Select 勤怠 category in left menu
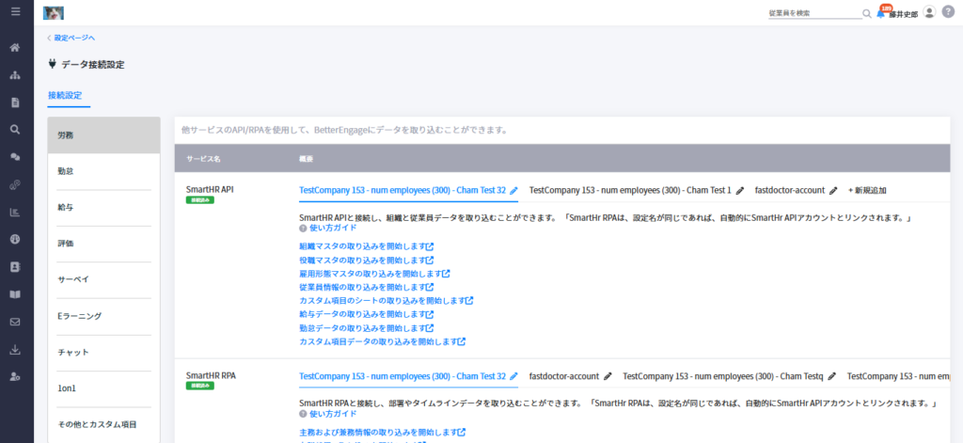The width and height of the screenshot is (963, 443). click(103, 171)
